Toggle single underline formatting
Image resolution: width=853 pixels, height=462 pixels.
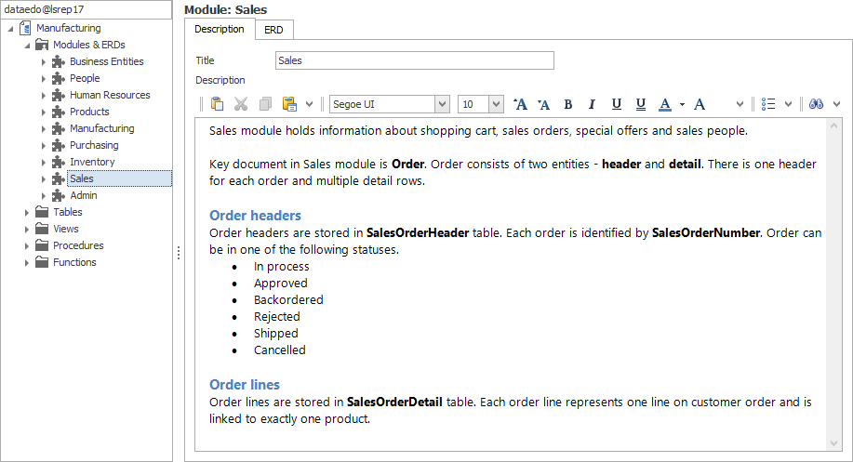616,104
